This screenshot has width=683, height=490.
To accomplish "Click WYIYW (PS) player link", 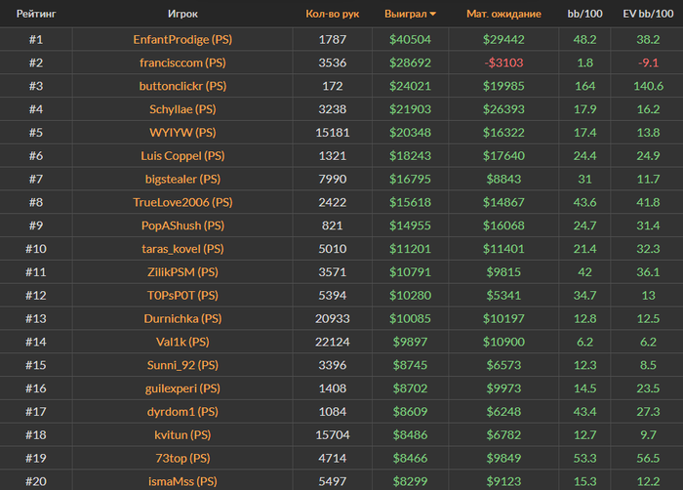I will tap(182, 133).
